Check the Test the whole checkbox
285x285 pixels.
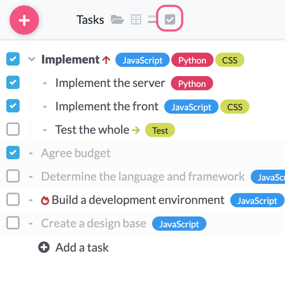tap(13, 130)
